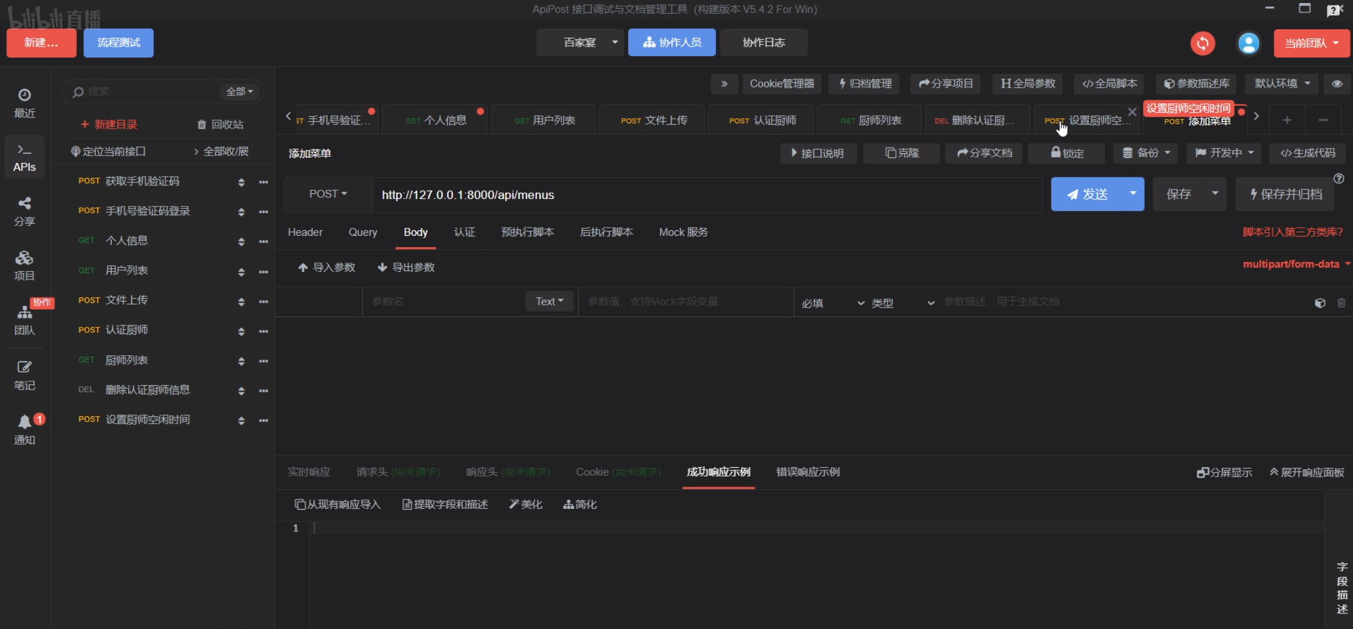This screenshot has height=629, width=1353.
Task: Switch to the Header tab
Action: click(x=305, y=232)
